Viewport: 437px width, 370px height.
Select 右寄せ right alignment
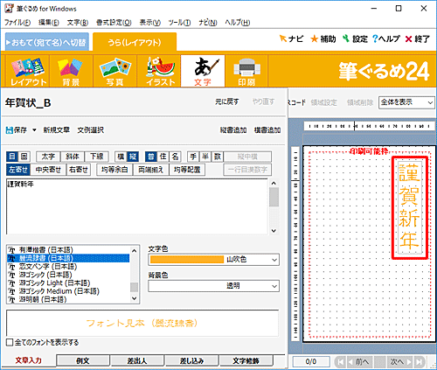coord(79,170)
